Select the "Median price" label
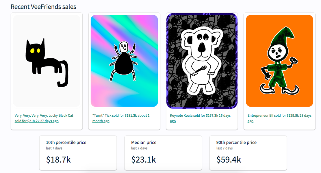The width and height of the screenshot is (321, 173). (144, 142)
